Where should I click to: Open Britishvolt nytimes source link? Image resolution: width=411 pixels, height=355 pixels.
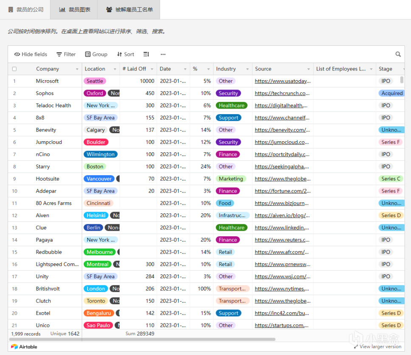282,289
